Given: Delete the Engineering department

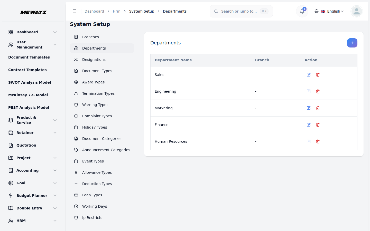Looking at the screenshot, I should coord(318,91).
